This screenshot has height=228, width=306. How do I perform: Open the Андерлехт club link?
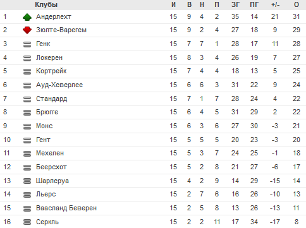click(x=54, y=16)
